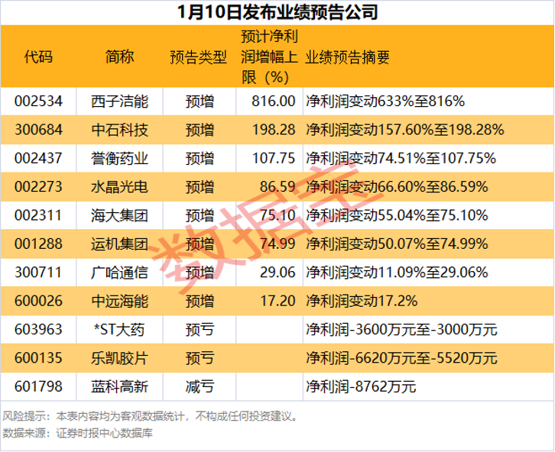Click the value 86.59

tap(277, 187)
